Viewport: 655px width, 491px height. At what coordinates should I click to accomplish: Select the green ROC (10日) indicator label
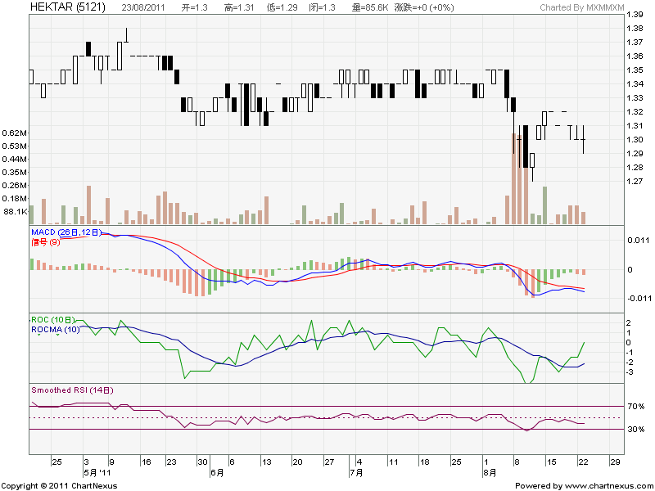pos(53,319)
